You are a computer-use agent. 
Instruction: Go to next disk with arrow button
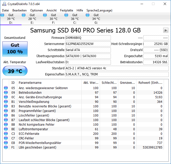[x=166, y=30]
